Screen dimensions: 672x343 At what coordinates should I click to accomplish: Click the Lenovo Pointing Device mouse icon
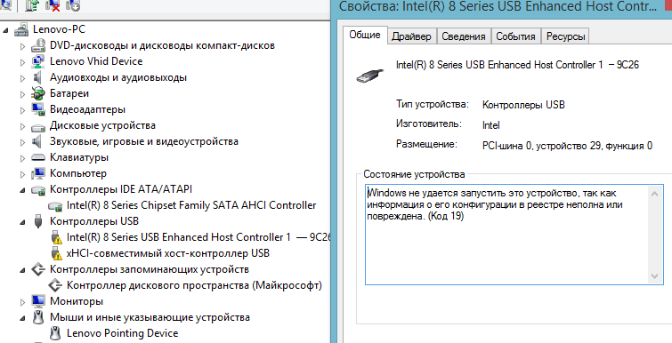tap(55, 333)
